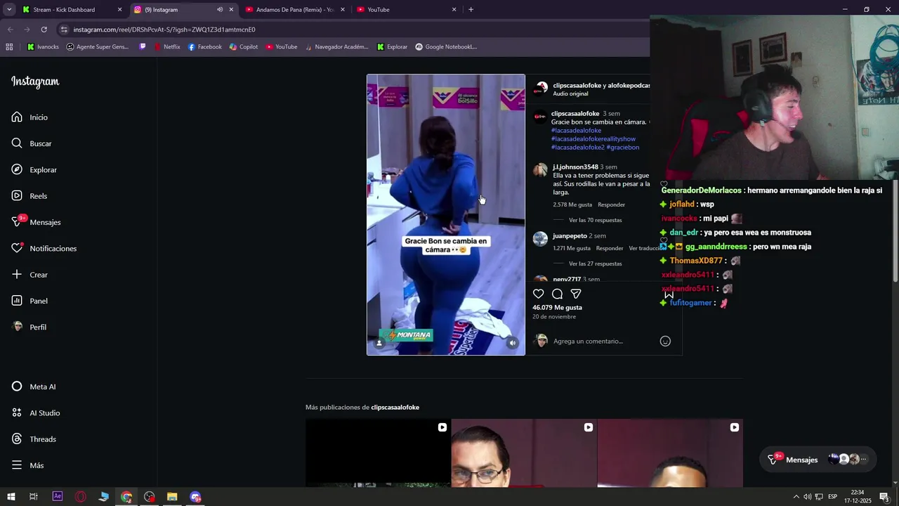Screen dimensions: 899x506
Task: Open Chrome apps grid in bookmarks bar
Action: tap(9, 47)
